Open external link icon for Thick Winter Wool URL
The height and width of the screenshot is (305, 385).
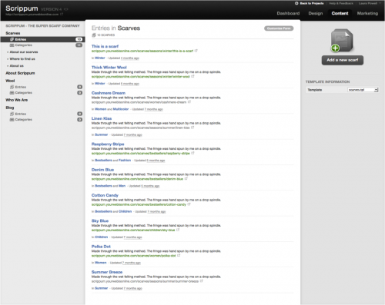click(x=192, y=76)
